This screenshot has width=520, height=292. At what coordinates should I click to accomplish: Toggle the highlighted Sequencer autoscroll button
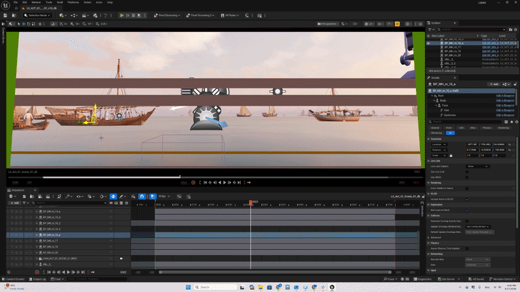point(153,197)
